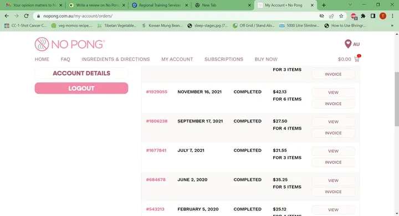Open order number #1929055 link

point(156,92)
